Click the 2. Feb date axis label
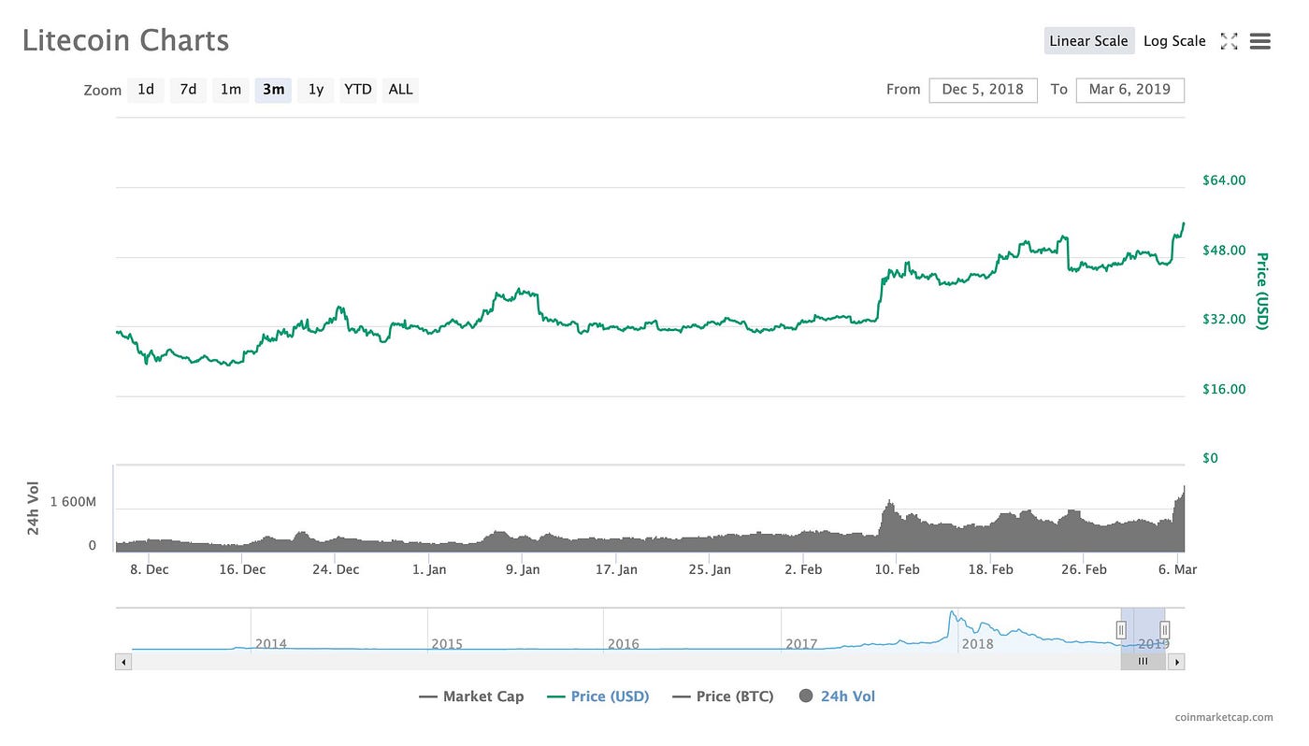The image size is (1309, 746). point(803,569)
